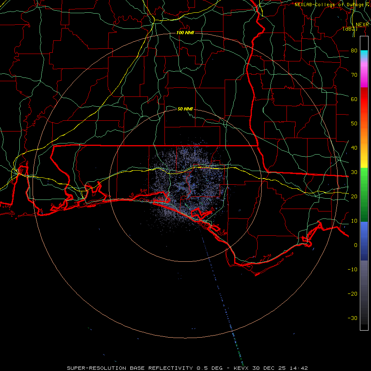The width and height of the screenshot is (371, 371).
Task: Click the 80 value on the color scale
Action: click(354, 50)
